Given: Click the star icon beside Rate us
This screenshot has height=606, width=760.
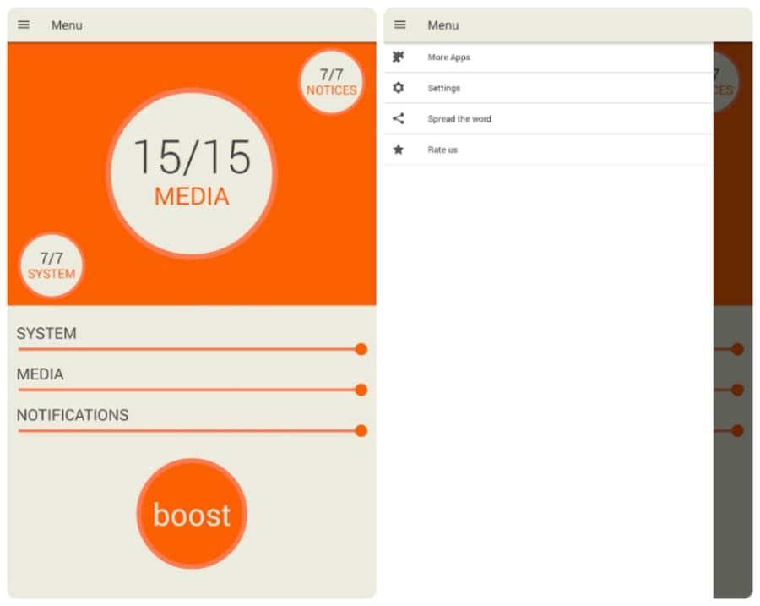Looking at the screenshot, I should (399, 150).
